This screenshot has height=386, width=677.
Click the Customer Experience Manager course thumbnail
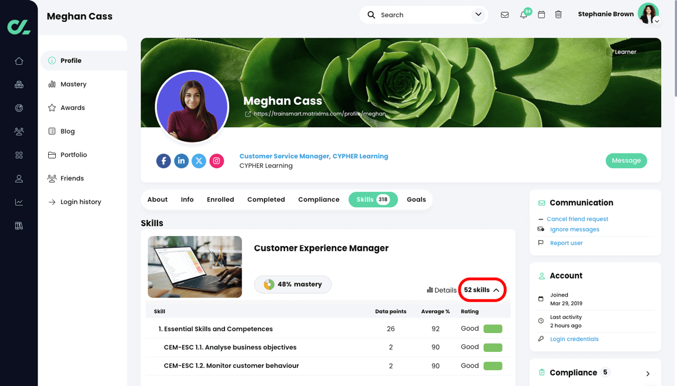(195, 267)
